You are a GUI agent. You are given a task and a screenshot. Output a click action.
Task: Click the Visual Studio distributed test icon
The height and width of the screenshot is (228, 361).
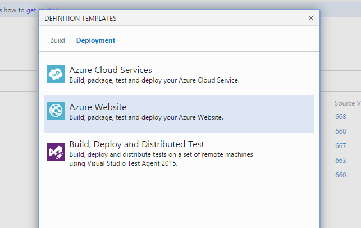coord(56,152)
